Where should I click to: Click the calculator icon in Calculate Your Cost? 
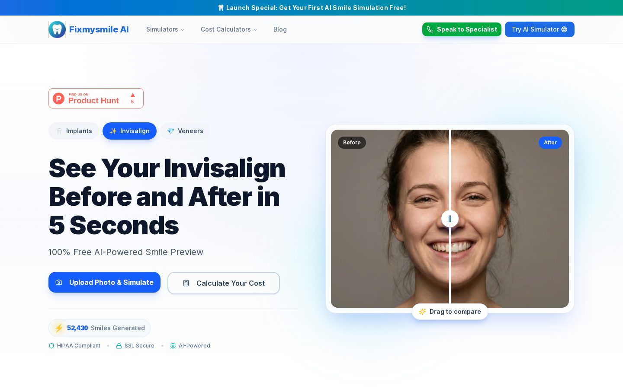coord(186,283)
